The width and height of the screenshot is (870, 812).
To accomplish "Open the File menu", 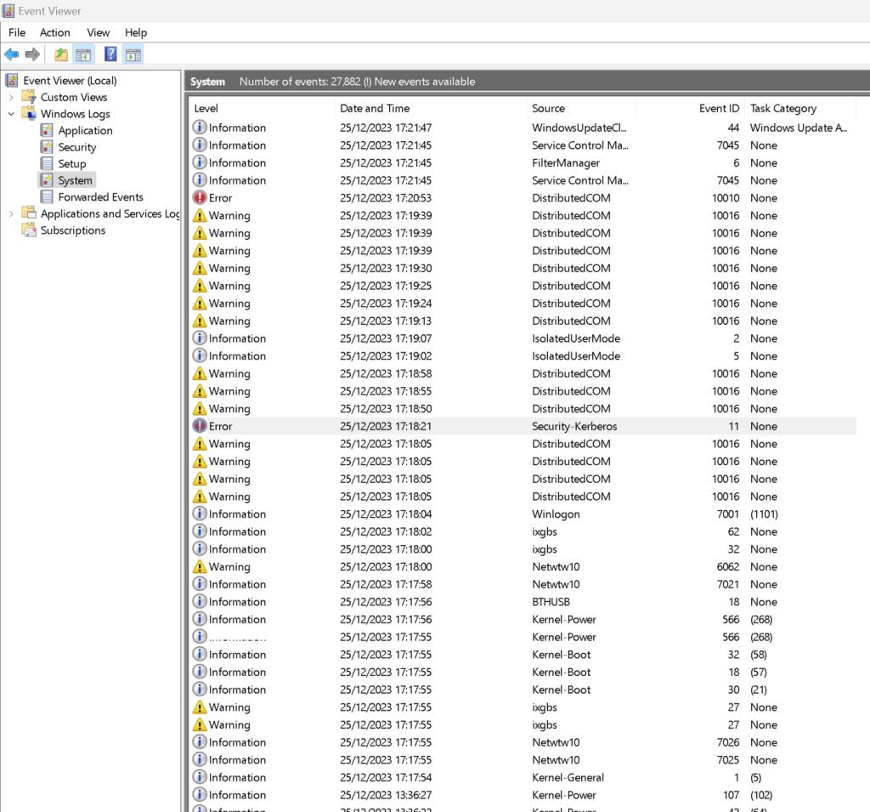I will click(17, 33).
